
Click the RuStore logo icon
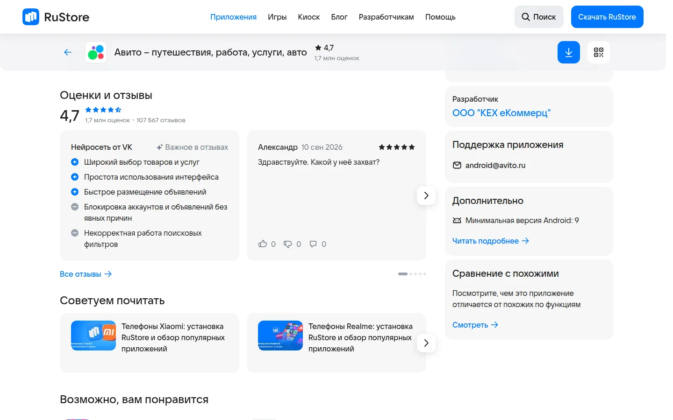click(31, 17)
